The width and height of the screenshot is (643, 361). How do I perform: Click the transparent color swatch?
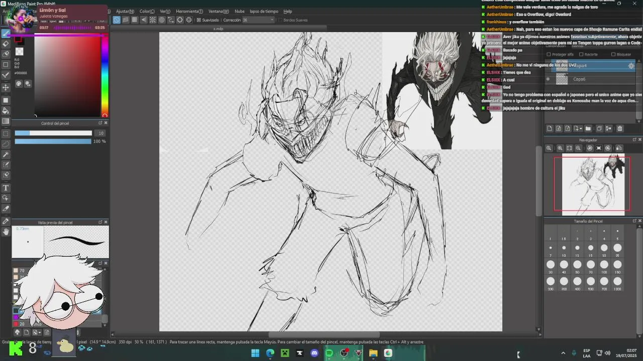pyautogui.click(x=19, y=52)
